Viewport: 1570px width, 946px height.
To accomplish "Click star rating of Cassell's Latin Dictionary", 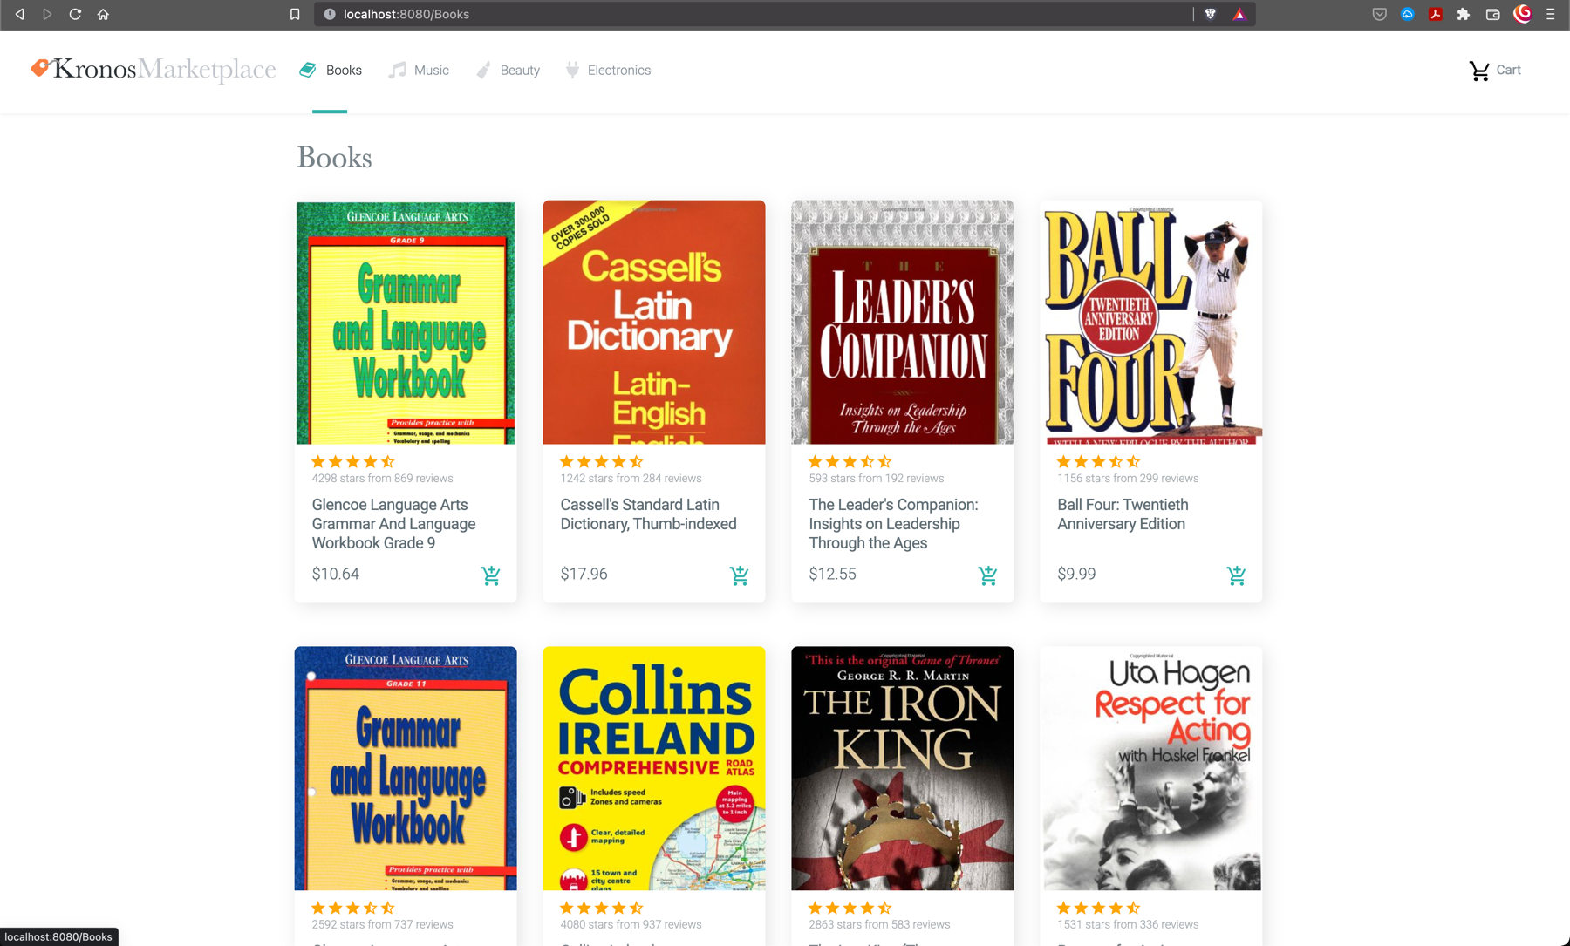I will [602, 462].
